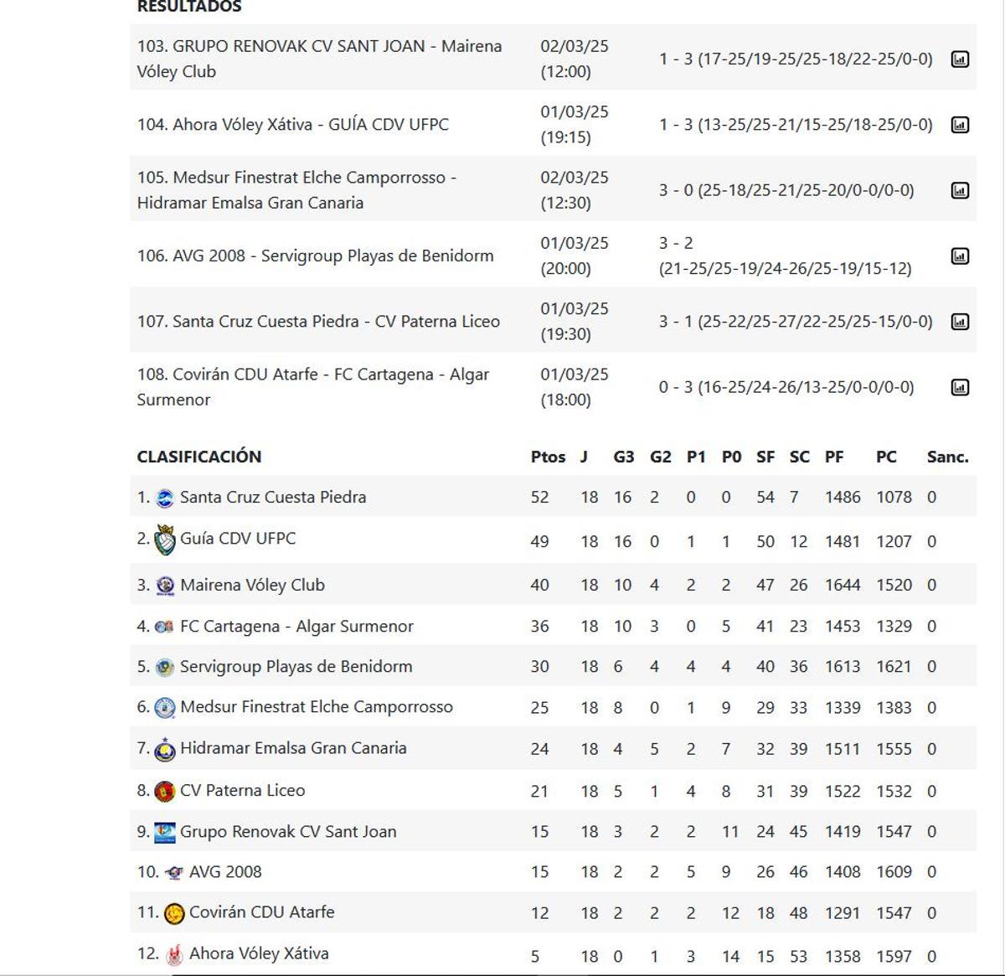The height and width of the screenshot is (976, 1005).
Task: Click the Ptos column header
Action: point(548,457)
